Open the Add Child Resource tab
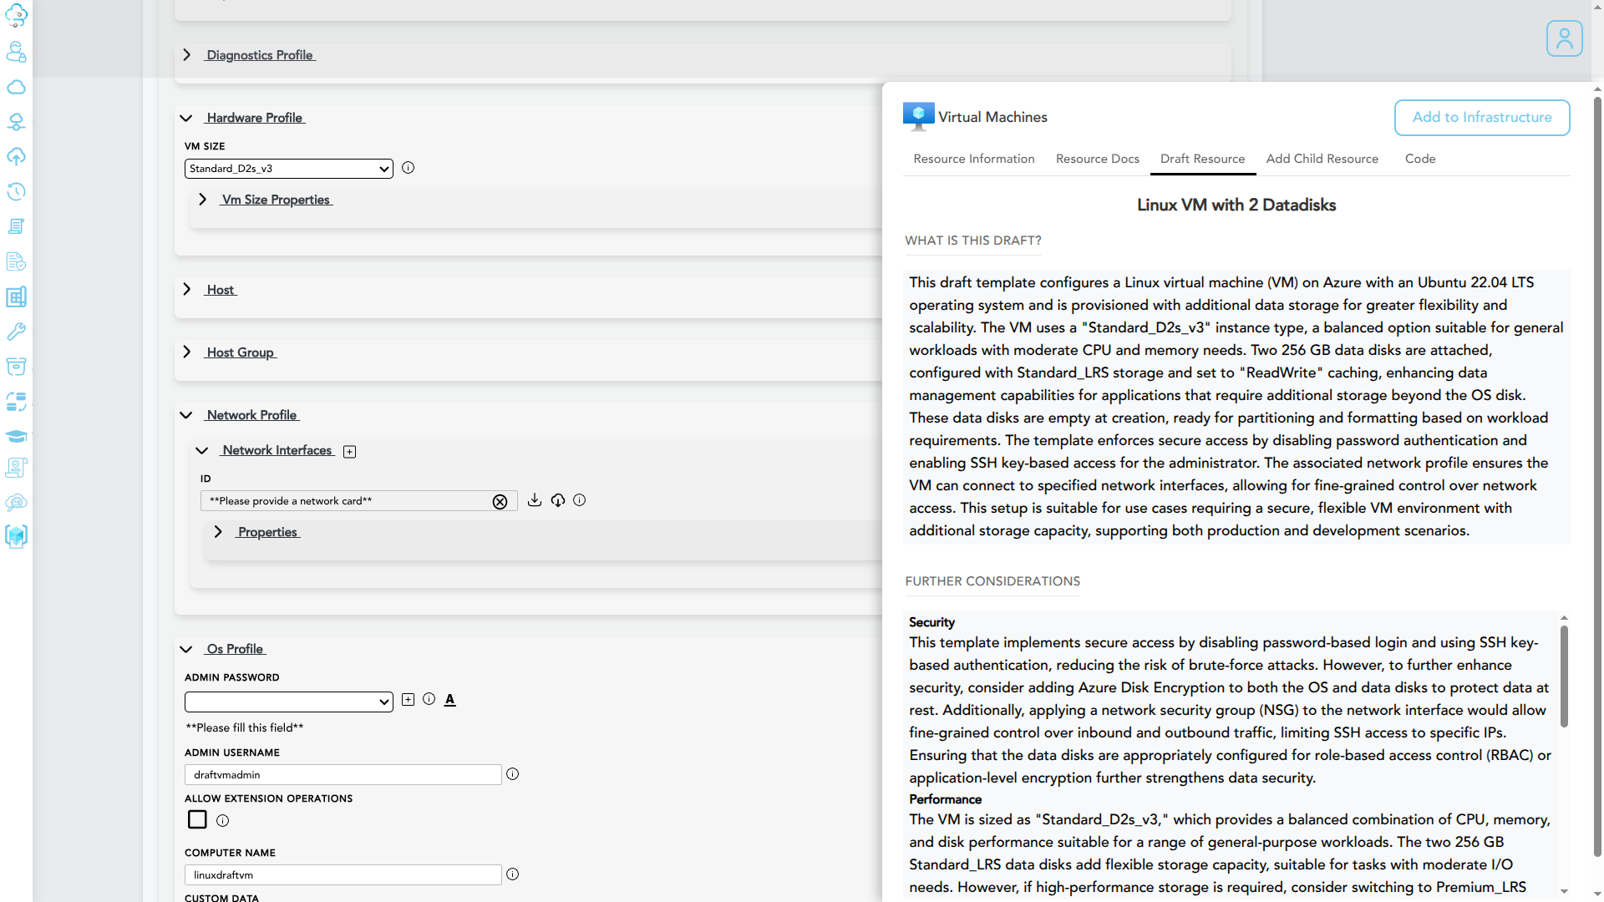 tap(1322, 159)
